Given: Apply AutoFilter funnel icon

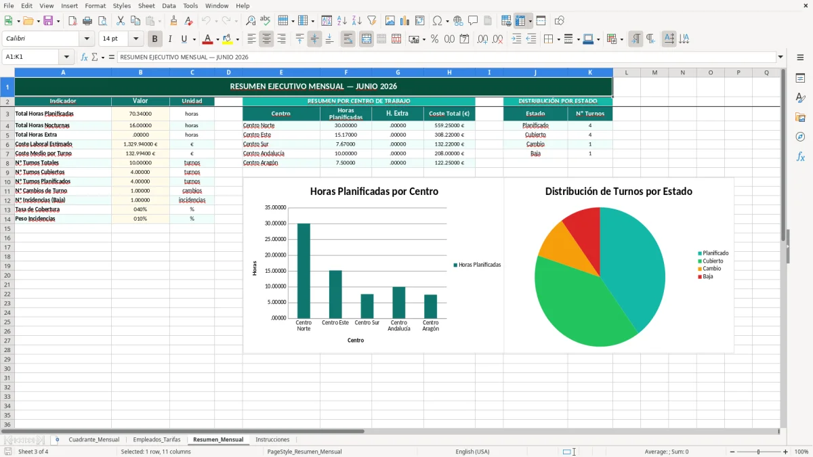Looking at the screenshot, I should point(371,21).
